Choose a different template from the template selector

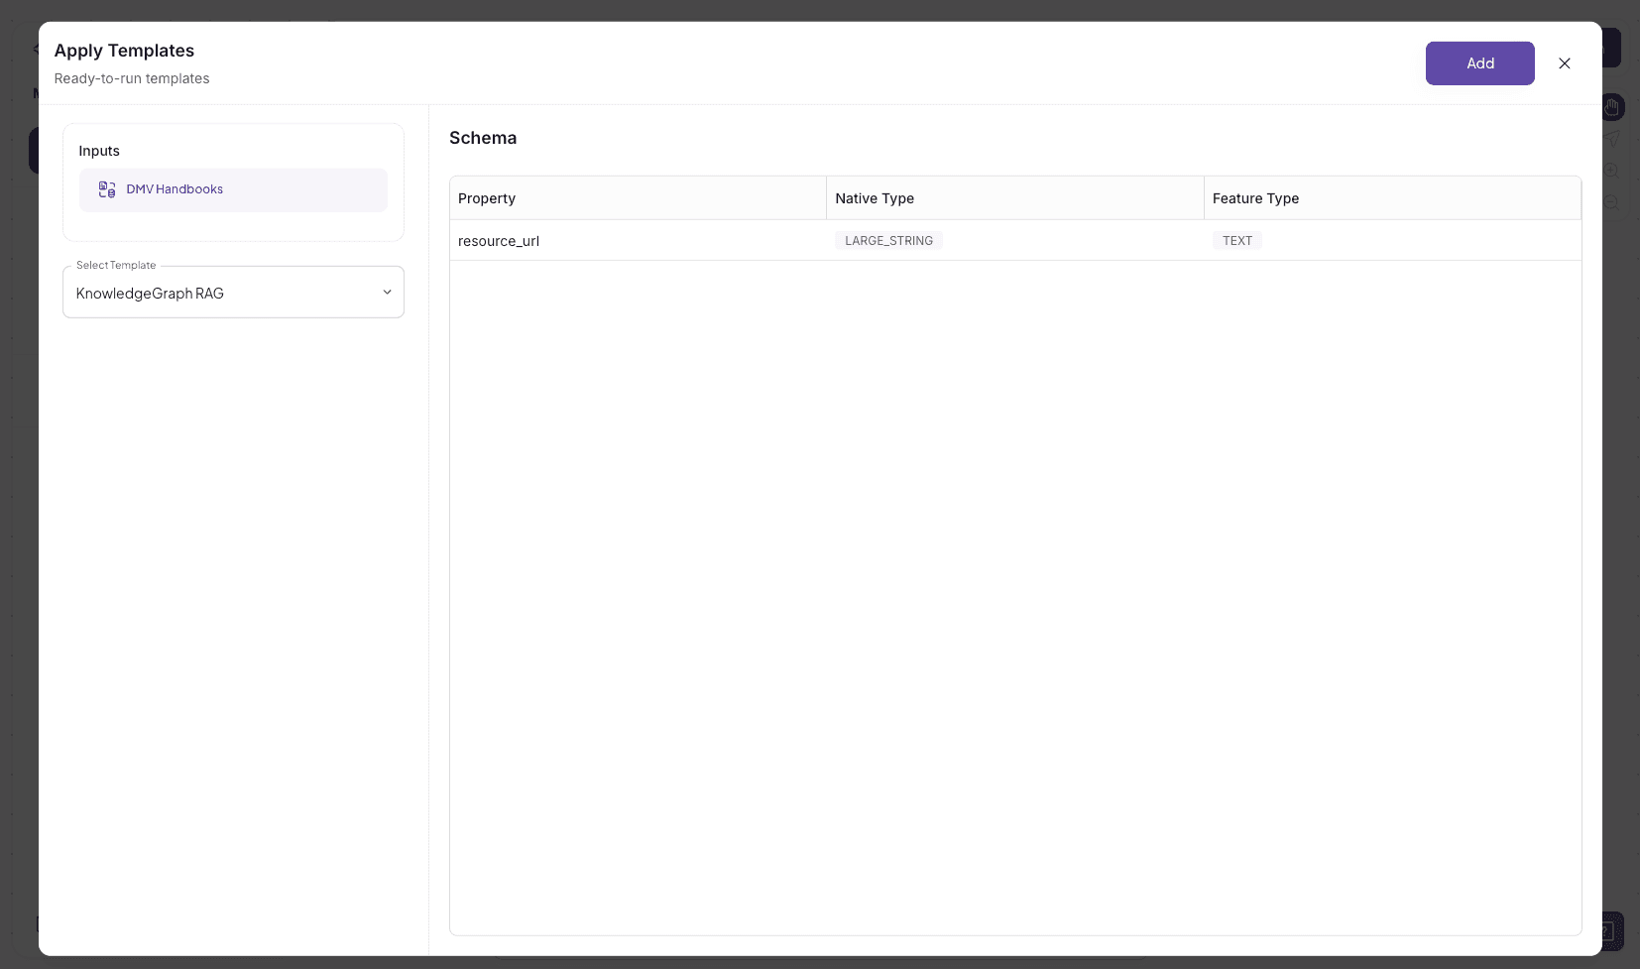pyautogui.click(x=232, y=292)
